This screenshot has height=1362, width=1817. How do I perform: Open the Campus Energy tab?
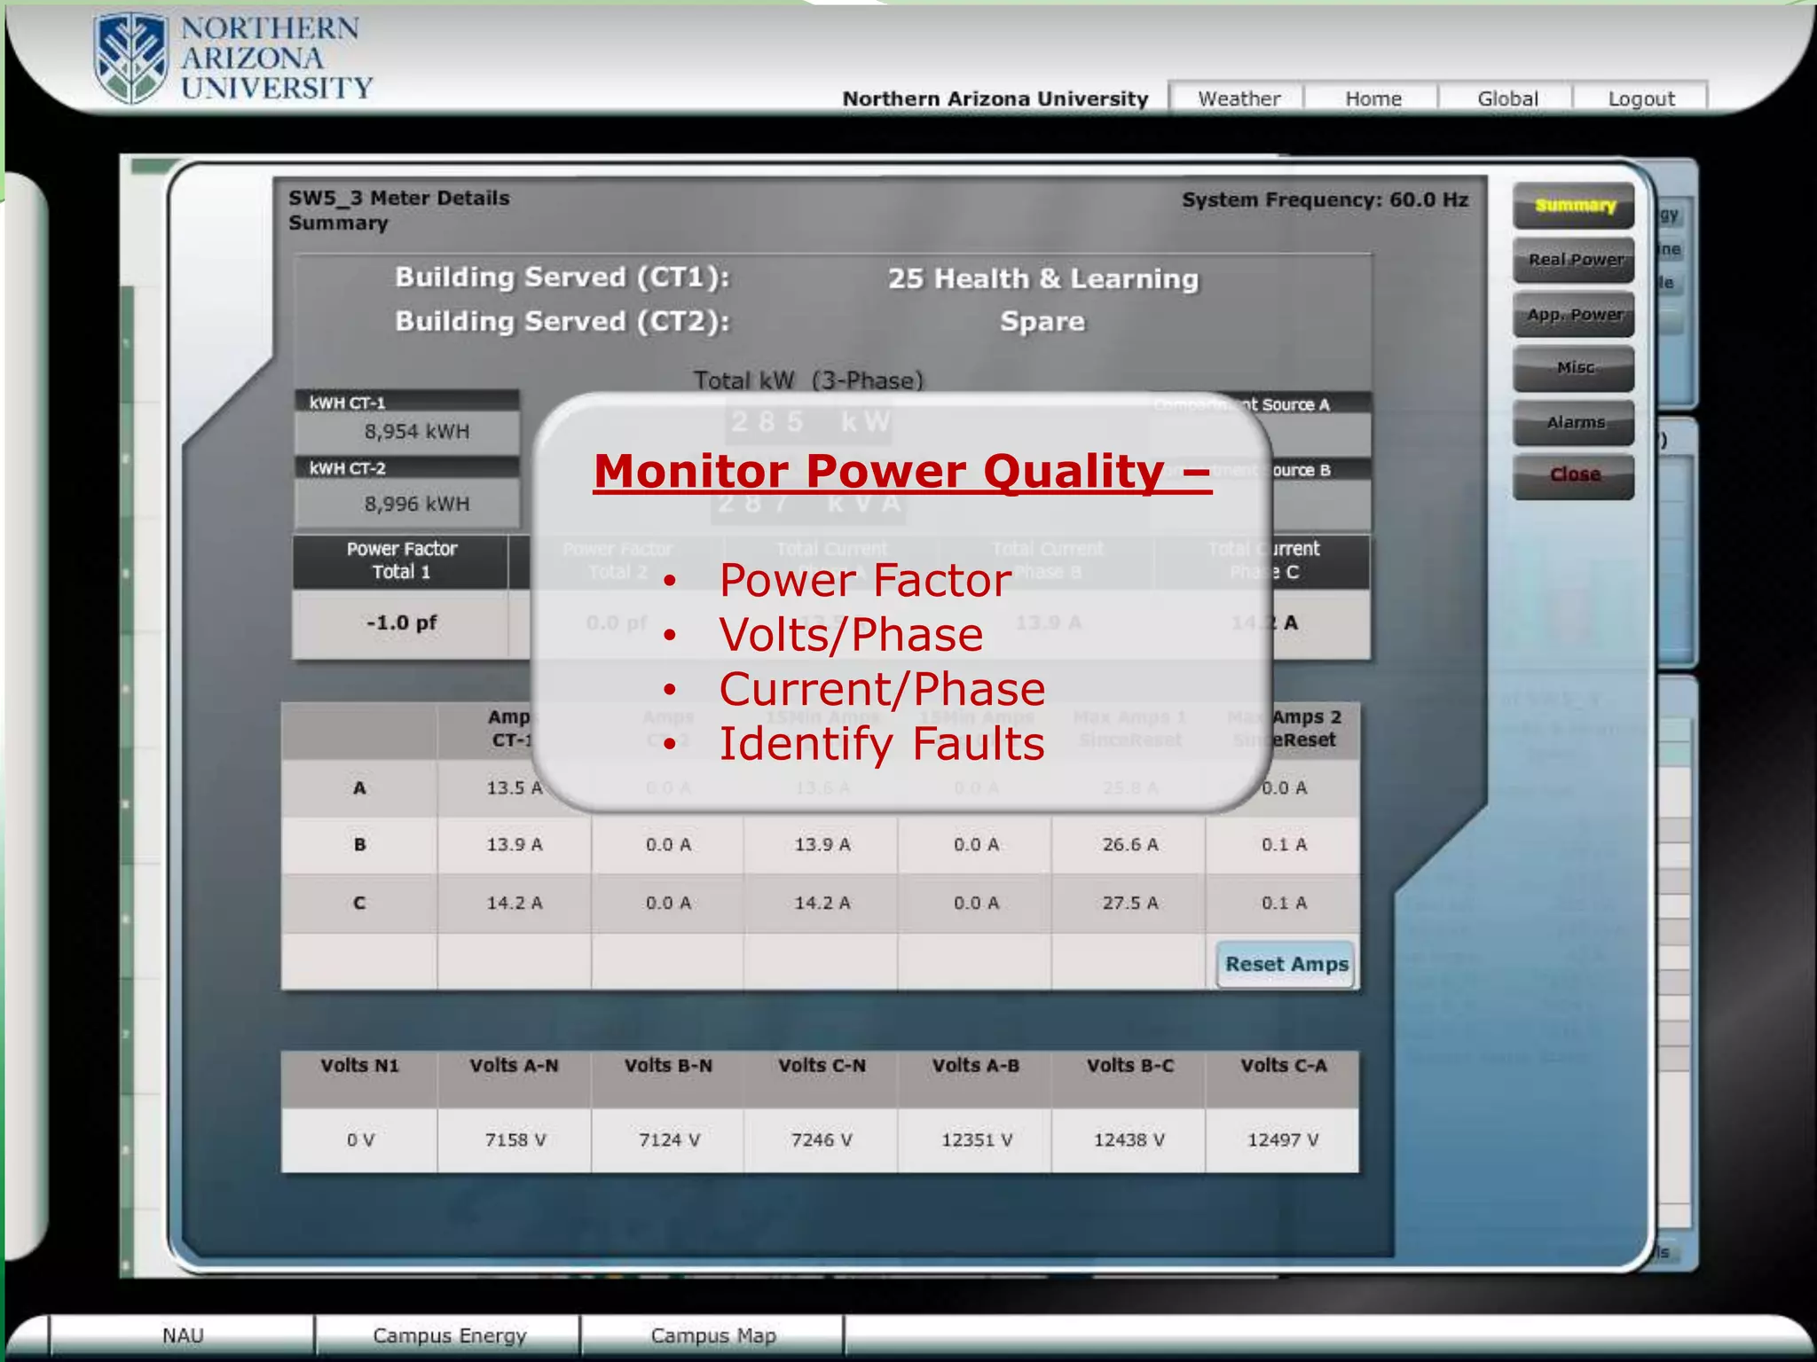pos(449,1335)
